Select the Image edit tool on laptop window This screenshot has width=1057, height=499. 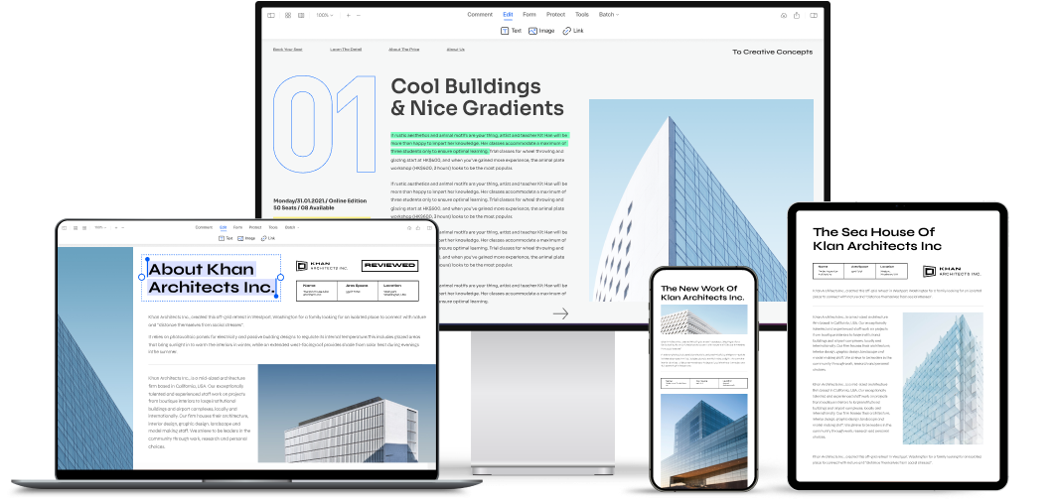tap(246, 238)
